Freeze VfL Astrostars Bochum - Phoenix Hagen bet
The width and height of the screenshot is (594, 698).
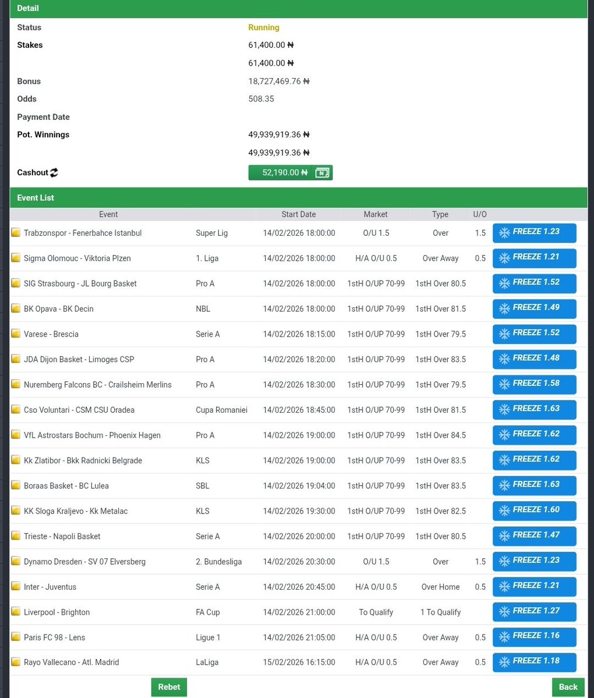[535, 435]
